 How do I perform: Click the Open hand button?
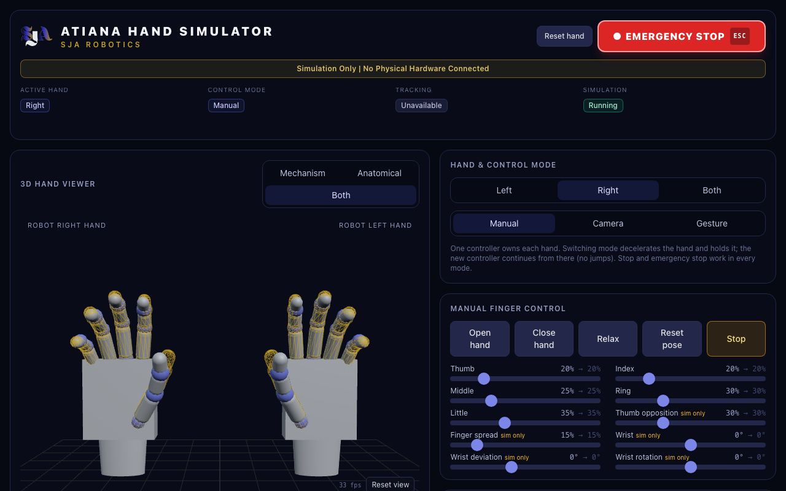click(x=480, y=339)
